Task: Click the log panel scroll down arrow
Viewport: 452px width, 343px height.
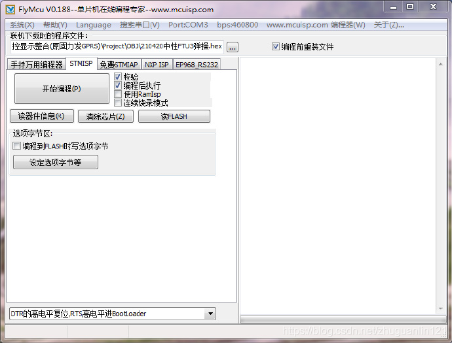Action: 440,308
